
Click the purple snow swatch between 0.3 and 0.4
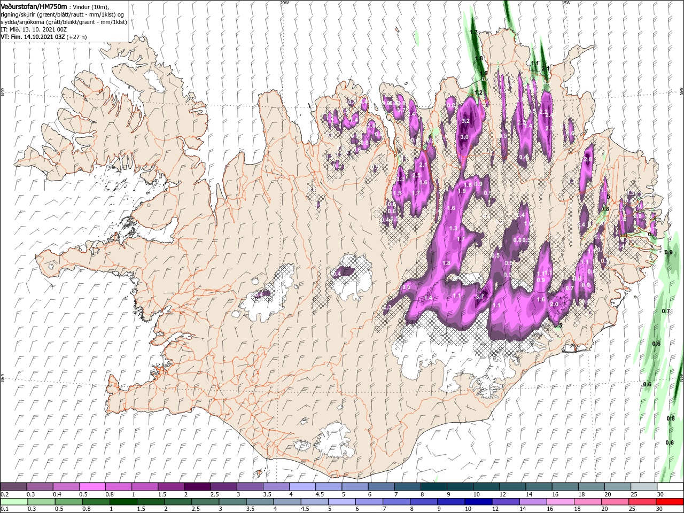[40, 487]
